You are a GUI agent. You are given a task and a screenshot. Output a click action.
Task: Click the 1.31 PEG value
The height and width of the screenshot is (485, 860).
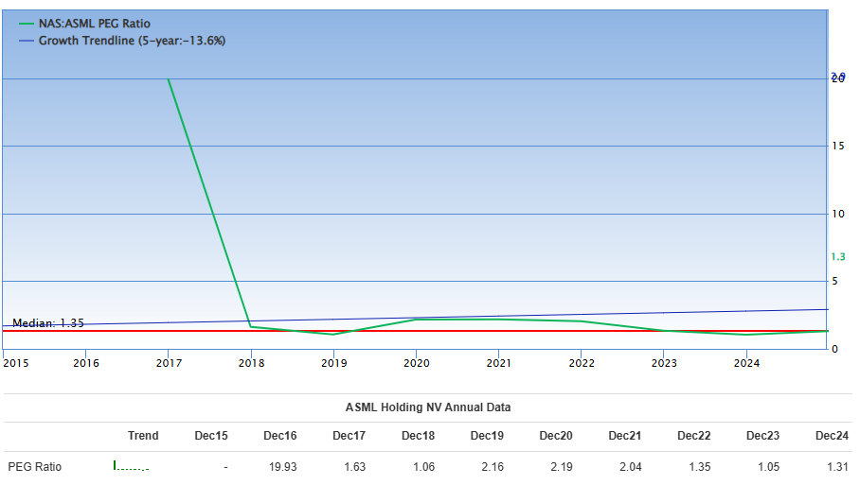point(837,467)
